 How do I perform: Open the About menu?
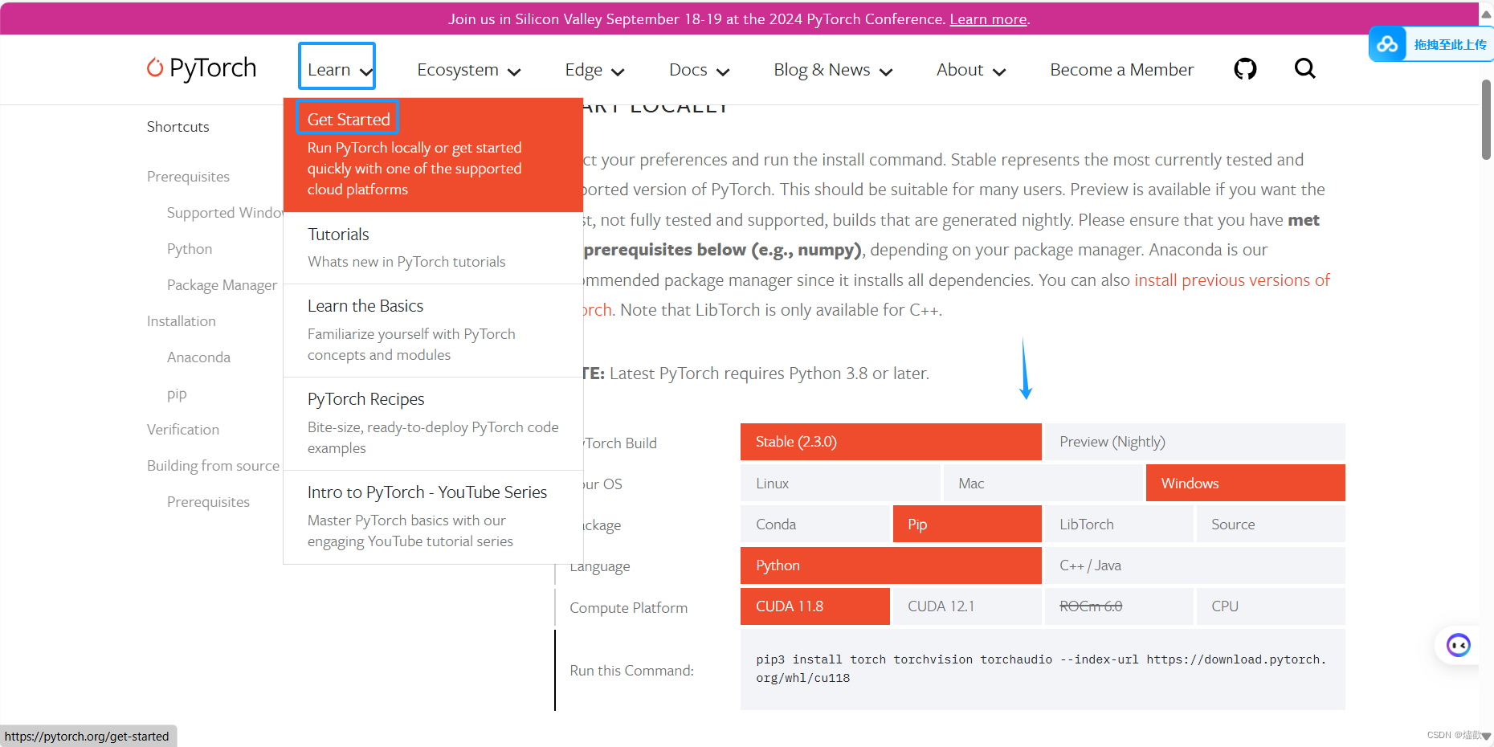pos(969,70)
